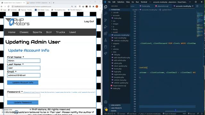Open the Run and Debug view in VS Code
The width and height of the screenshot is (205, 115).
(106, 27)
